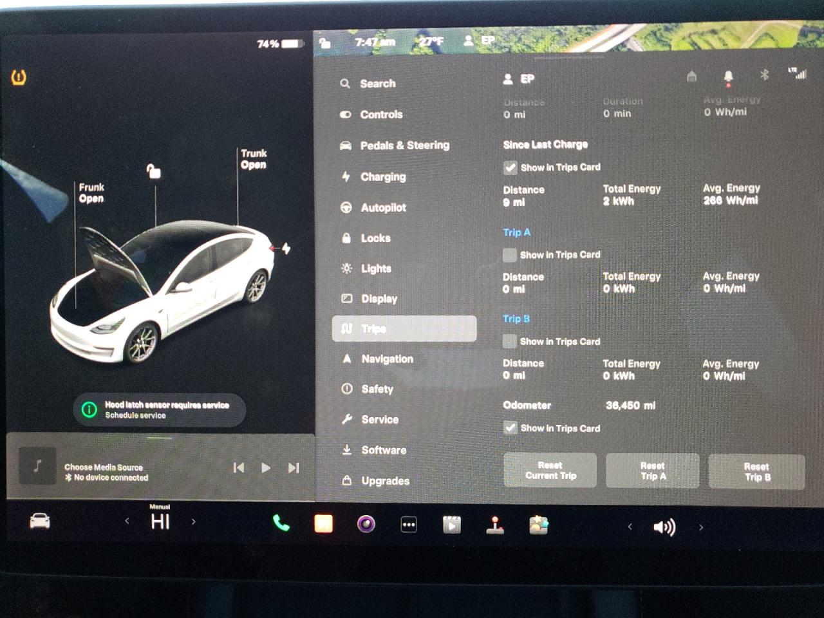Open the orange app in the bottom bar
Image resolution: width=824 pixels, height=618 pixels.
point(323,524)
